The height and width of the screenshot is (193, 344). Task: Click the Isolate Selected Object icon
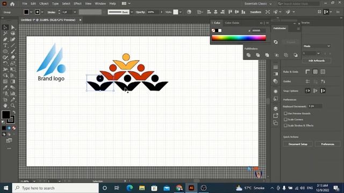(x=268, y=12)
